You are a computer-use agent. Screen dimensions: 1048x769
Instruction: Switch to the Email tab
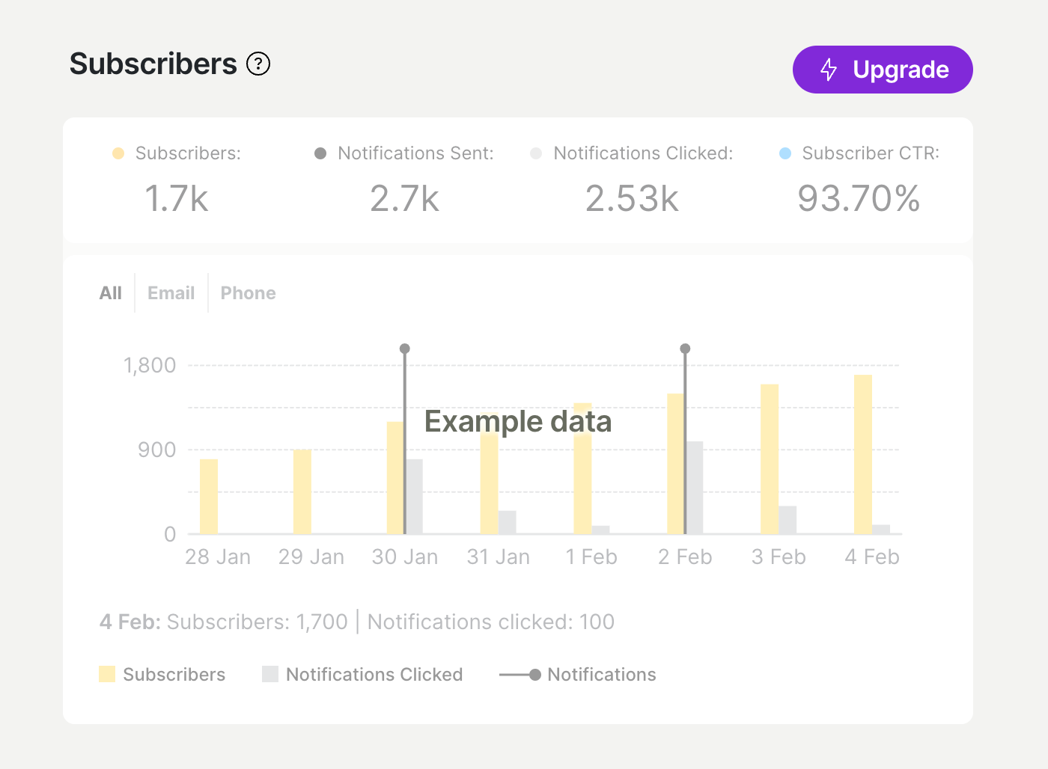171,292
